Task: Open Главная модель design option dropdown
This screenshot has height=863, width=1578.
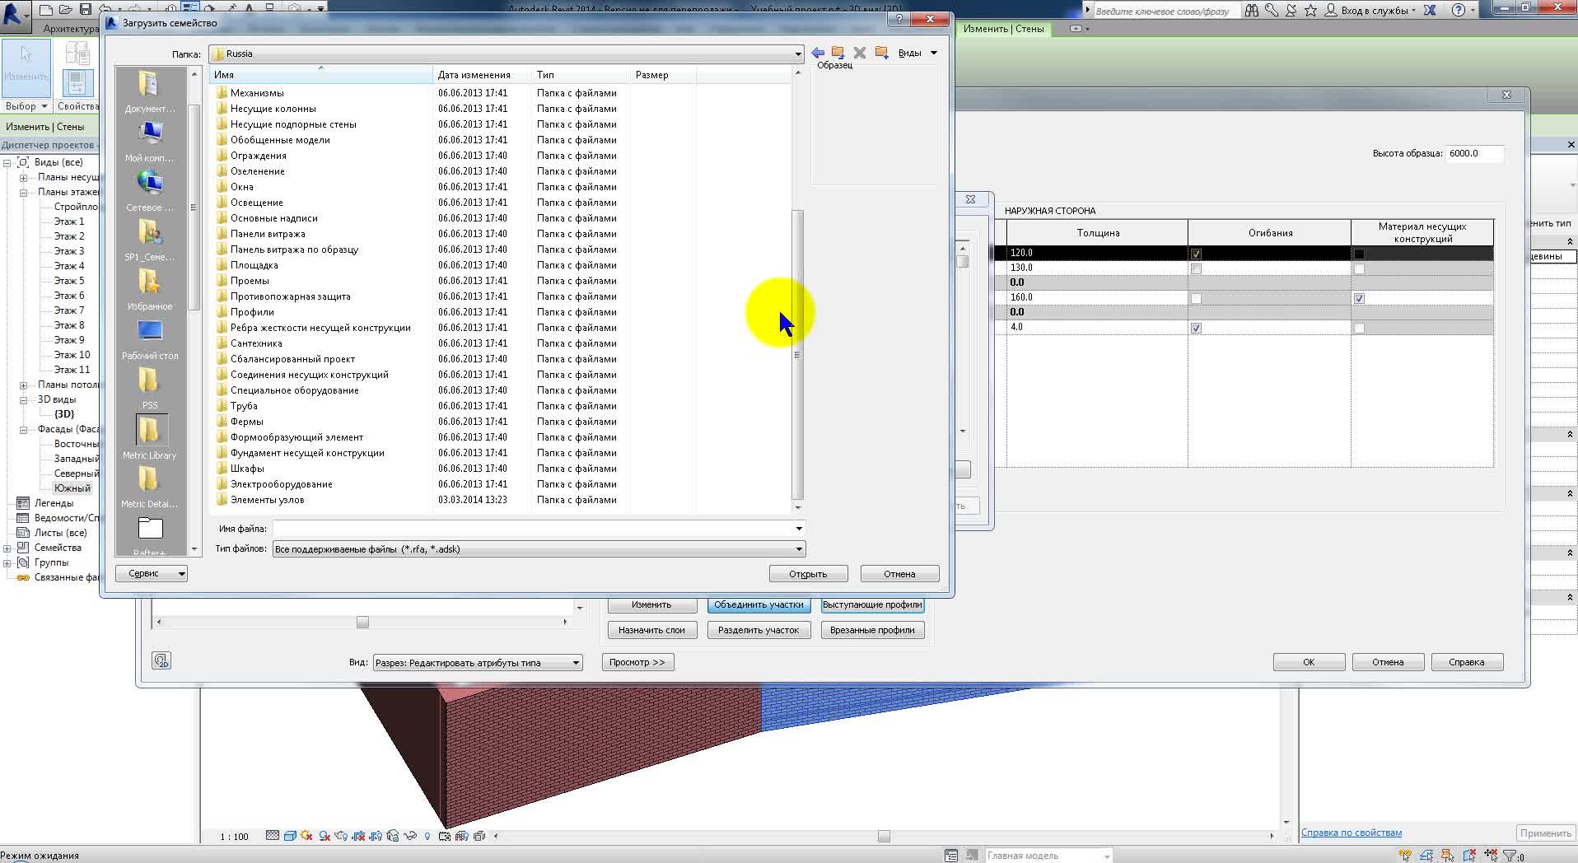Action: coord(1049,856)
